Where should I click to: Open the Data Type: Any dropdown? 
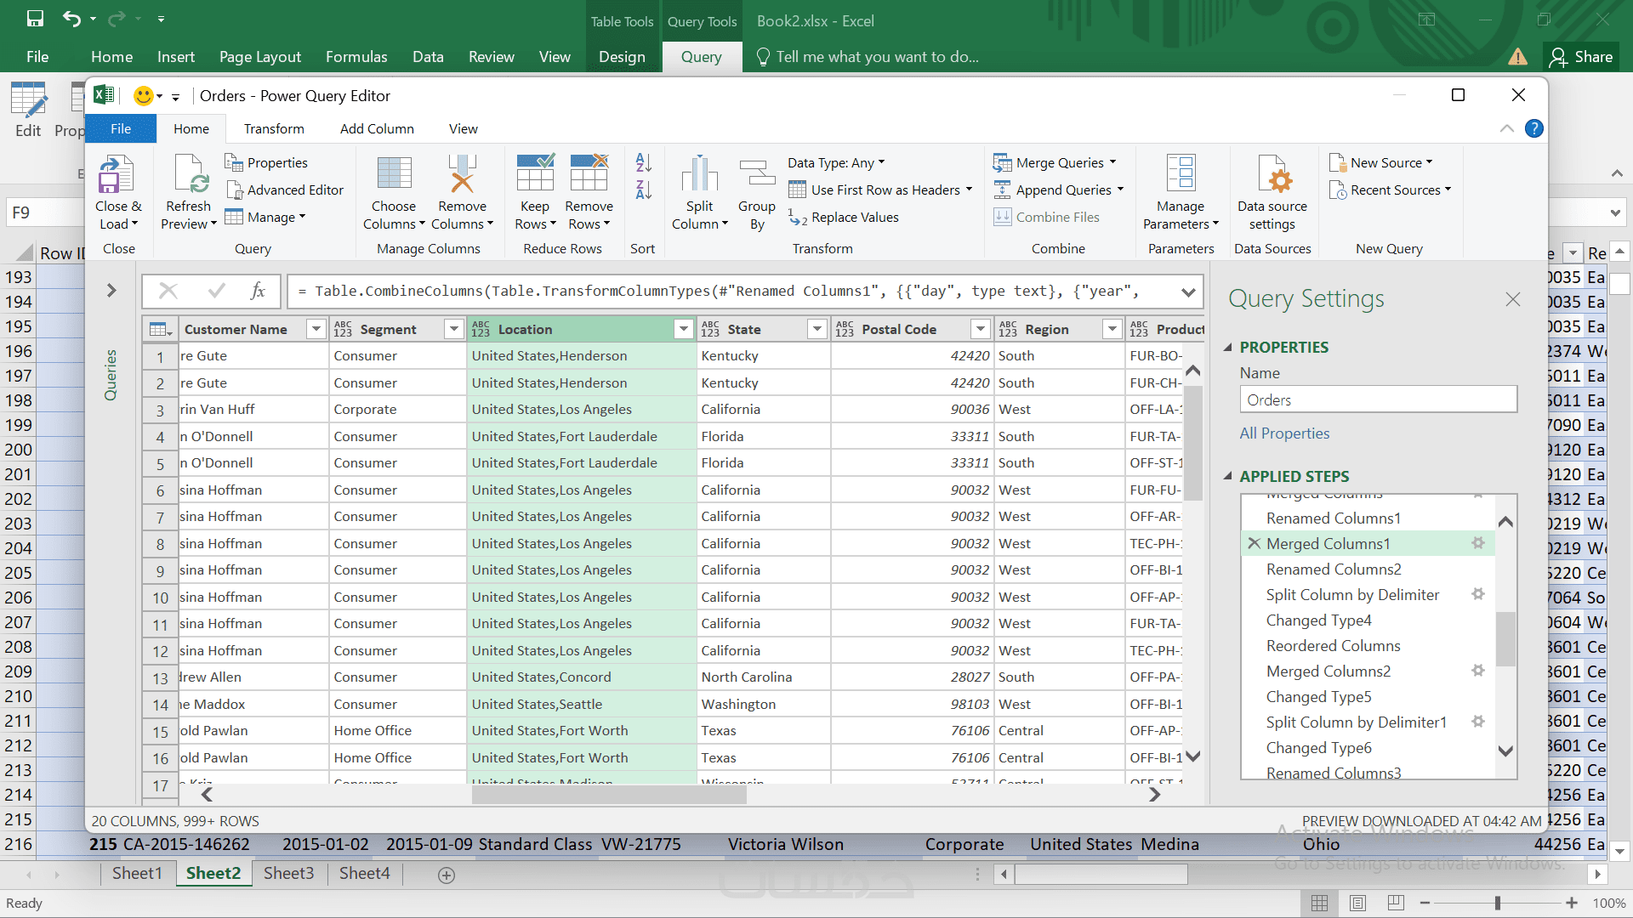(836, 162)
